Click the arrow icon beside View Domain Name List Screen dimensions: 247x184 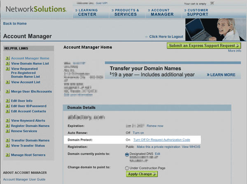[x=7, y=64]
